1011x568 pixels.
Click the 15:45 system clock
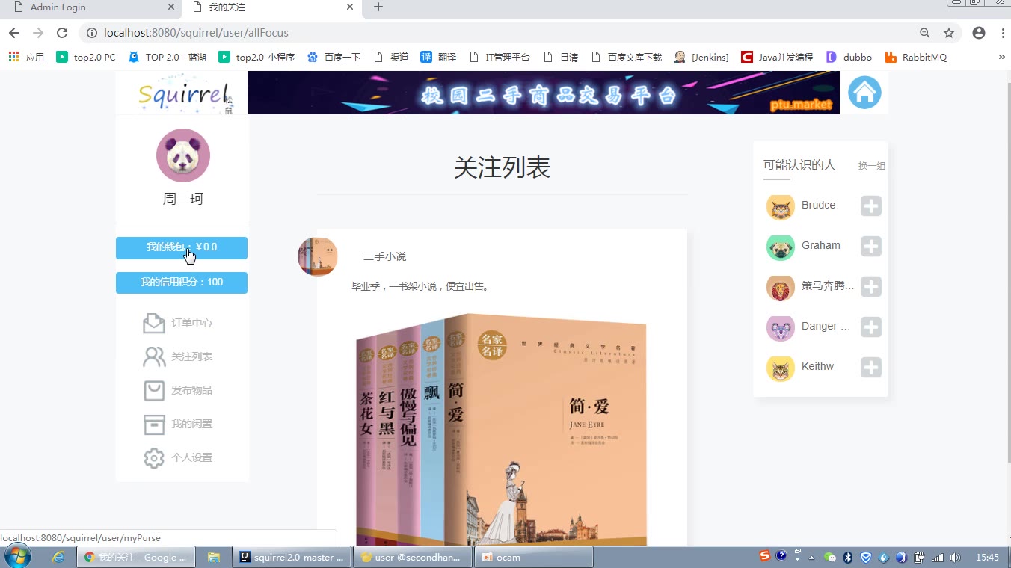987,557
